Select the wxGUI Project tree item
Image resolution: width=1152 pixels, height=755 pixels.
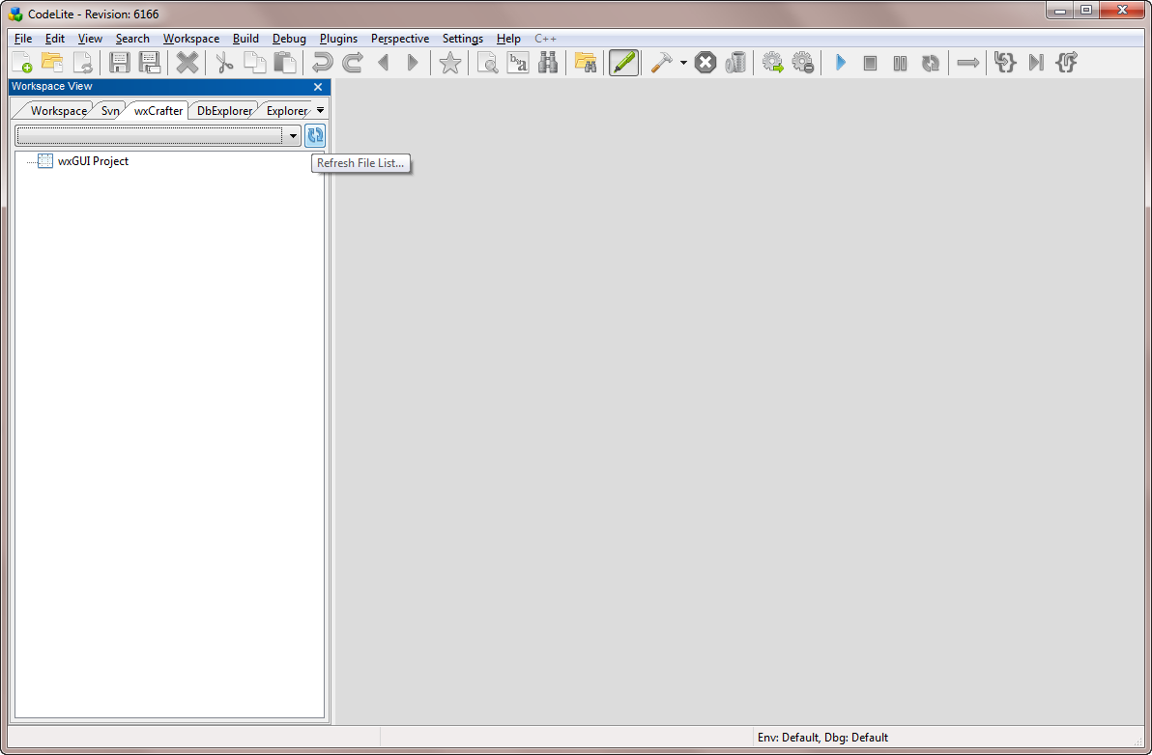[93, 160]
